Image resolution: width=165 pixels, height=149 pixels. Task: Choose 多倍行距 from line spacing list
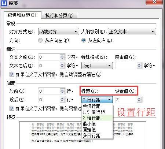pyautogui.click(x=97, y=135)
